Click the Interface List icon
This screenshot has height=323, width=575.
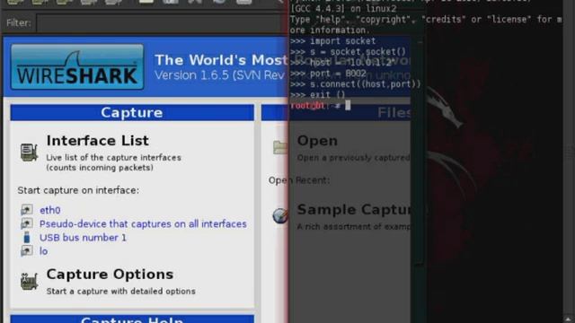(29, 152)
